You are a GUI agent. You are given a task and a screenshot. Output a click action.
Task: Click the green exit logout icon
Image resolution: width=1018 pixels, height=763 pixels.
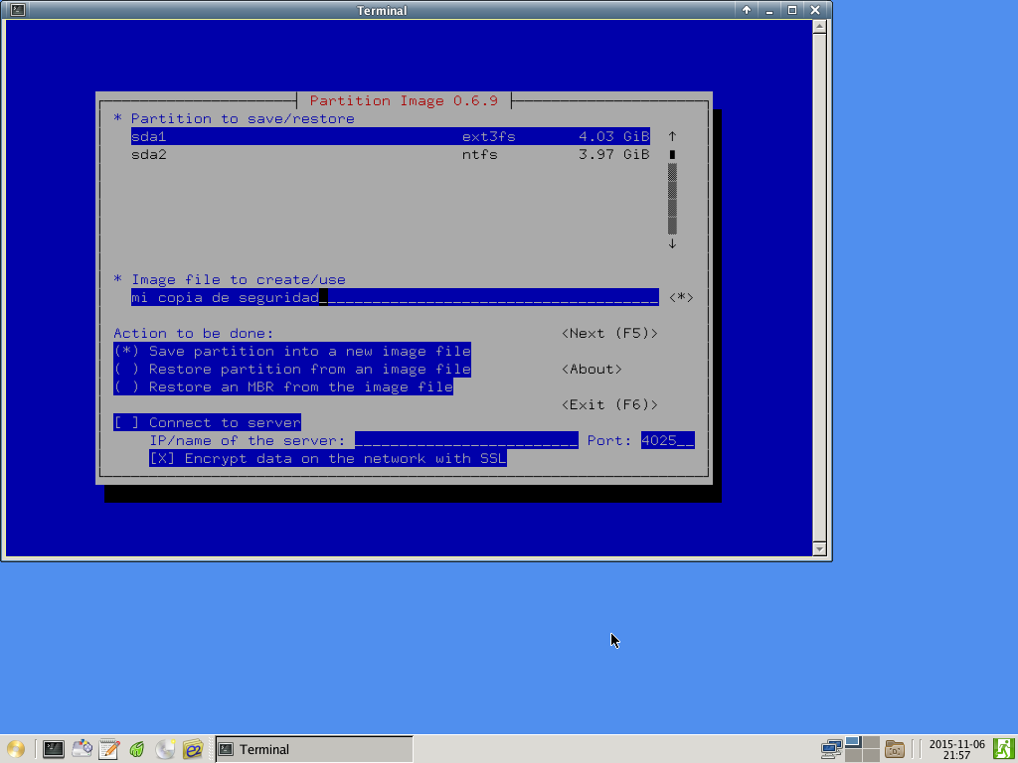pyautogui.click(x=1003, y=749)
